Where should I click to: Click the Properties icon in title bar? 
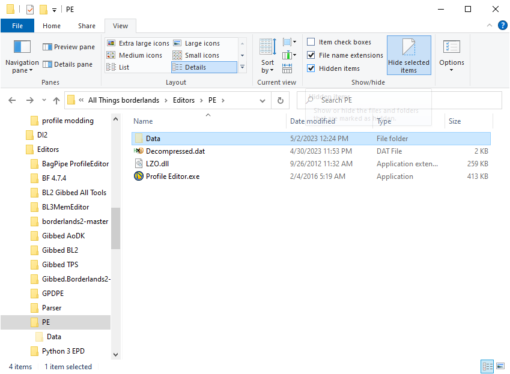[x=30, y=10]
